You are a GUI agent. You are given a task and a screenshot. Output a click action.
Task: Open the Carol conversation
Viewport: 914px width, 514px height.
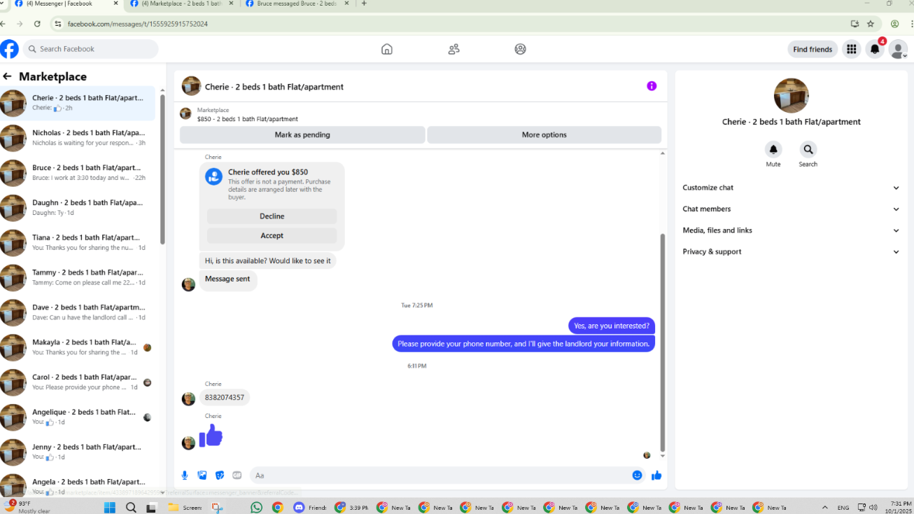click(x=78, y=382)
